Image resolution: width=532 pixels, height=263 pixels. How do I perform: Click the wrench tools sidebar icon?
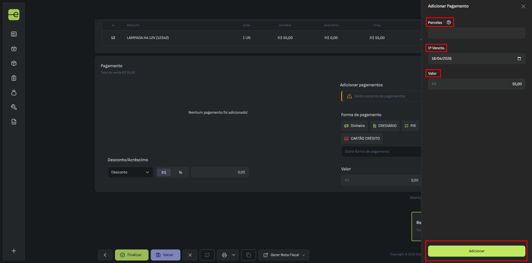(x=14, y=107)
